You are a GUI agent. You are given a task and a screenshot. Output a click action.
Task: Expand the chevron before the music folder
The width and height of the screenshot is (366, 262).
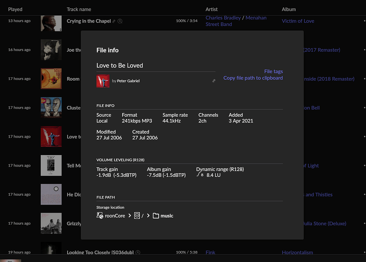coord(148,215)
